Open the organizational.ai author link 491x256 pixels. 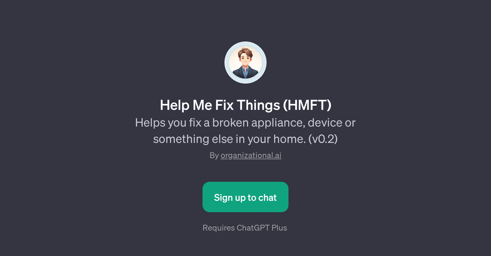click(251, 155)
